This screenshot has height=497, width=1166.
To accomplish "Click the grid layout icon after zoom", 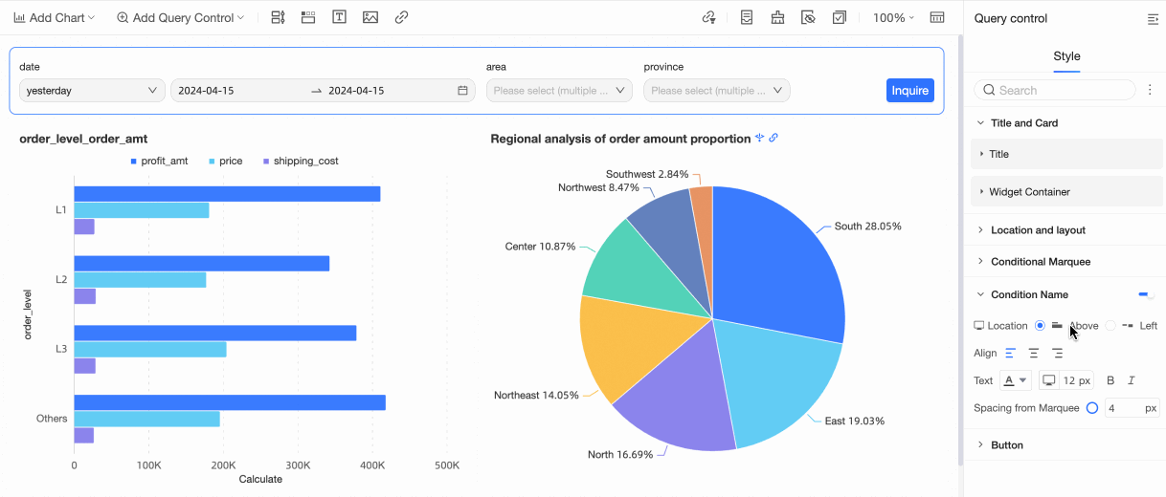I will pos(937,17).
